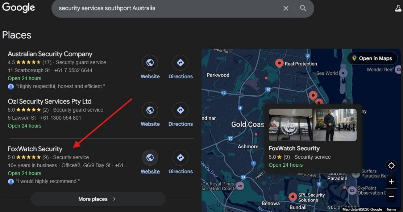Screen dimensions: 403x212
Task: Click the review quote "Highly respectful, honest and efficient."
Action: pos(60,86)
